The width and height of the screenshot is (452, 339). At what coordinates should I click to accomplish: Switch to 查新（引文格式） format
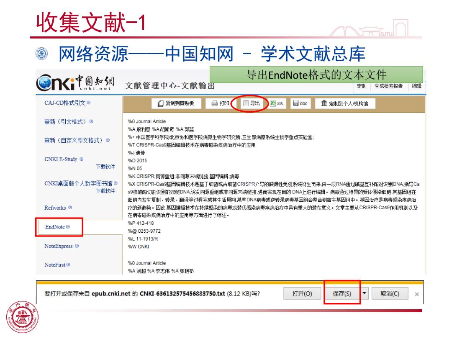pos(65,121)
